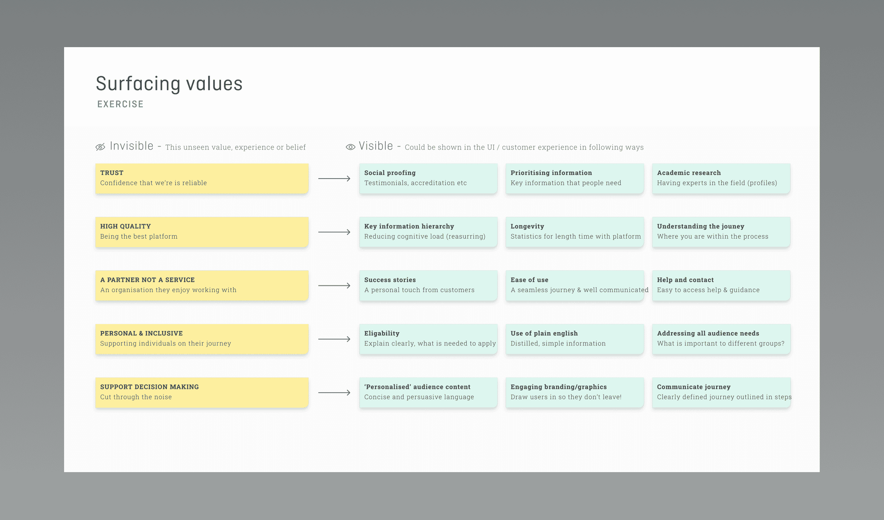The height and width of the screenshot is (520, 884).
Task: Click arrow after A PARTNER NOT A SERVICE
Action: coord(334,285)
